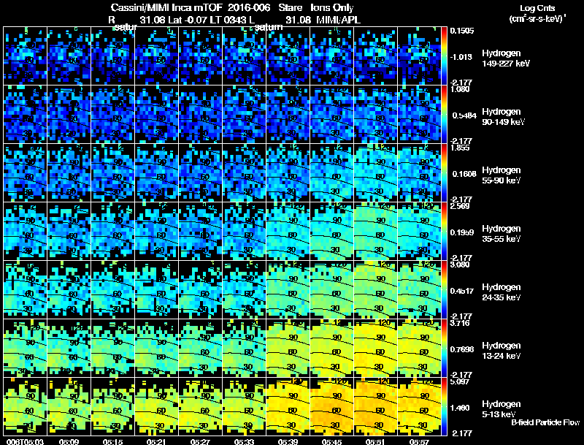Click the 'Log Cnts' legend heading
This screenshot has width=584, height=445.
(537, 8)
